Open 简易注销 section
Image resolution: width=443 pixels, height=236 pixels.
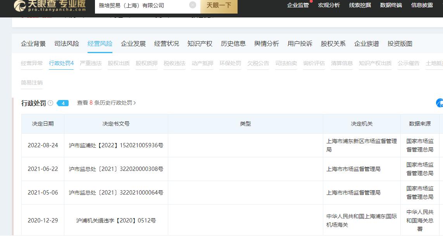(31, 83)
